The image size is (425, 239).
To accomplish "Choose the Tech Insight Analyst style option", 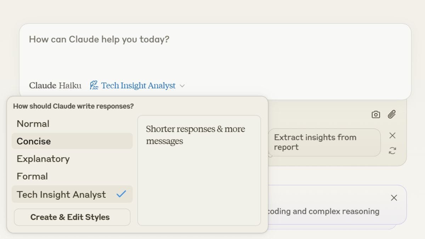I will (72, 194).
